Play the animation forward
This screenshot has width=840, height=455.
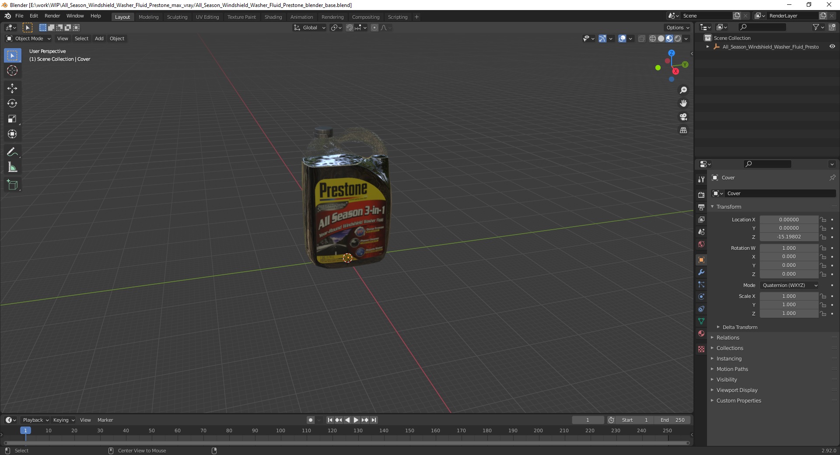pos(356,420)
